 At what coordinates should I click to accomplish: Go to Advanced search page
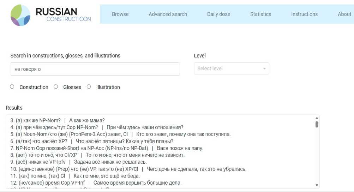(x=168, y=14)
